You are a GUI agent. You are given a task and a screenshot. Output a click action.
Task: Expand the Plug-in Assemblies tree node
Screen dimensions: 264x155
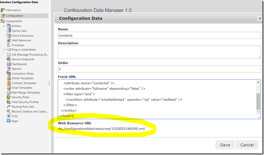4,50
